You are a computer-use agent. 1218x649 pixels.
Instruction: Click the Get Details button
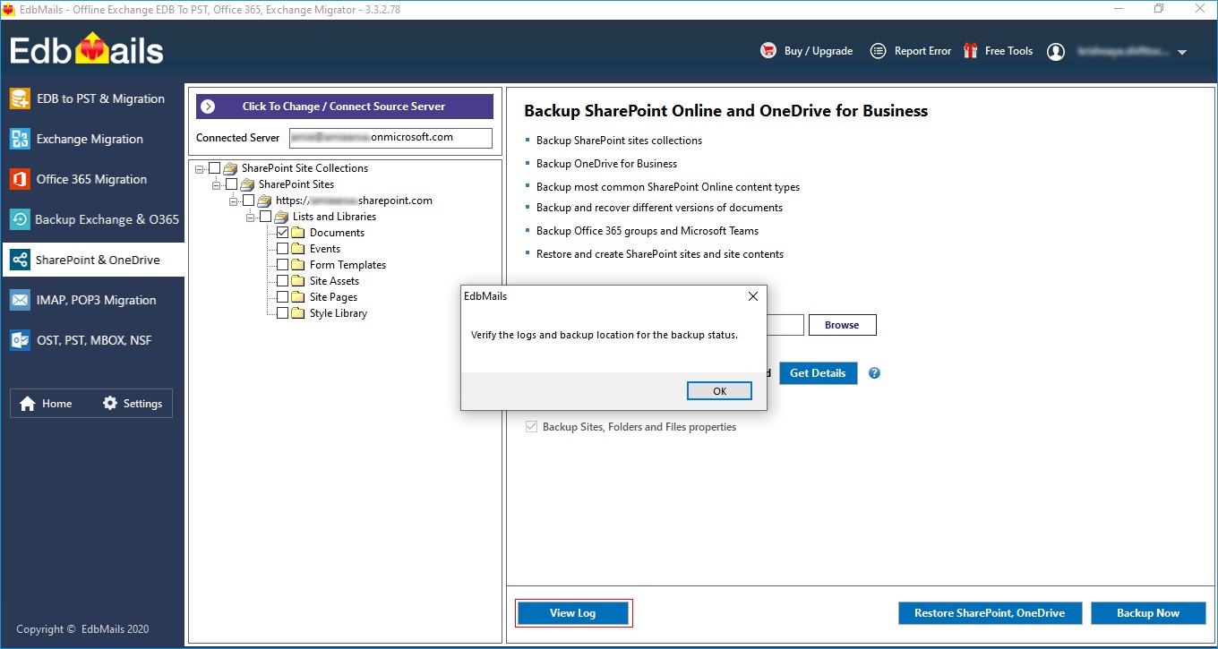click(x=818, y=373)
